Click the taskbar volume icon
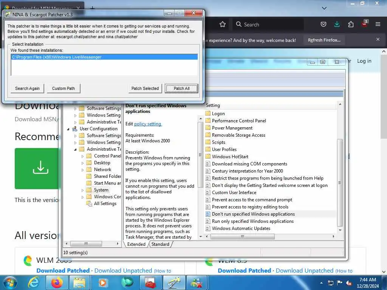387x290 pixels. coord(349,283)
